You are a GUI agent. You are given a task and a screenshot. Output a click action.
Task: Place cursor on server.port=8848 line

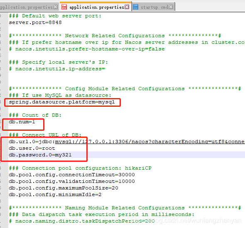coord(35,22)
